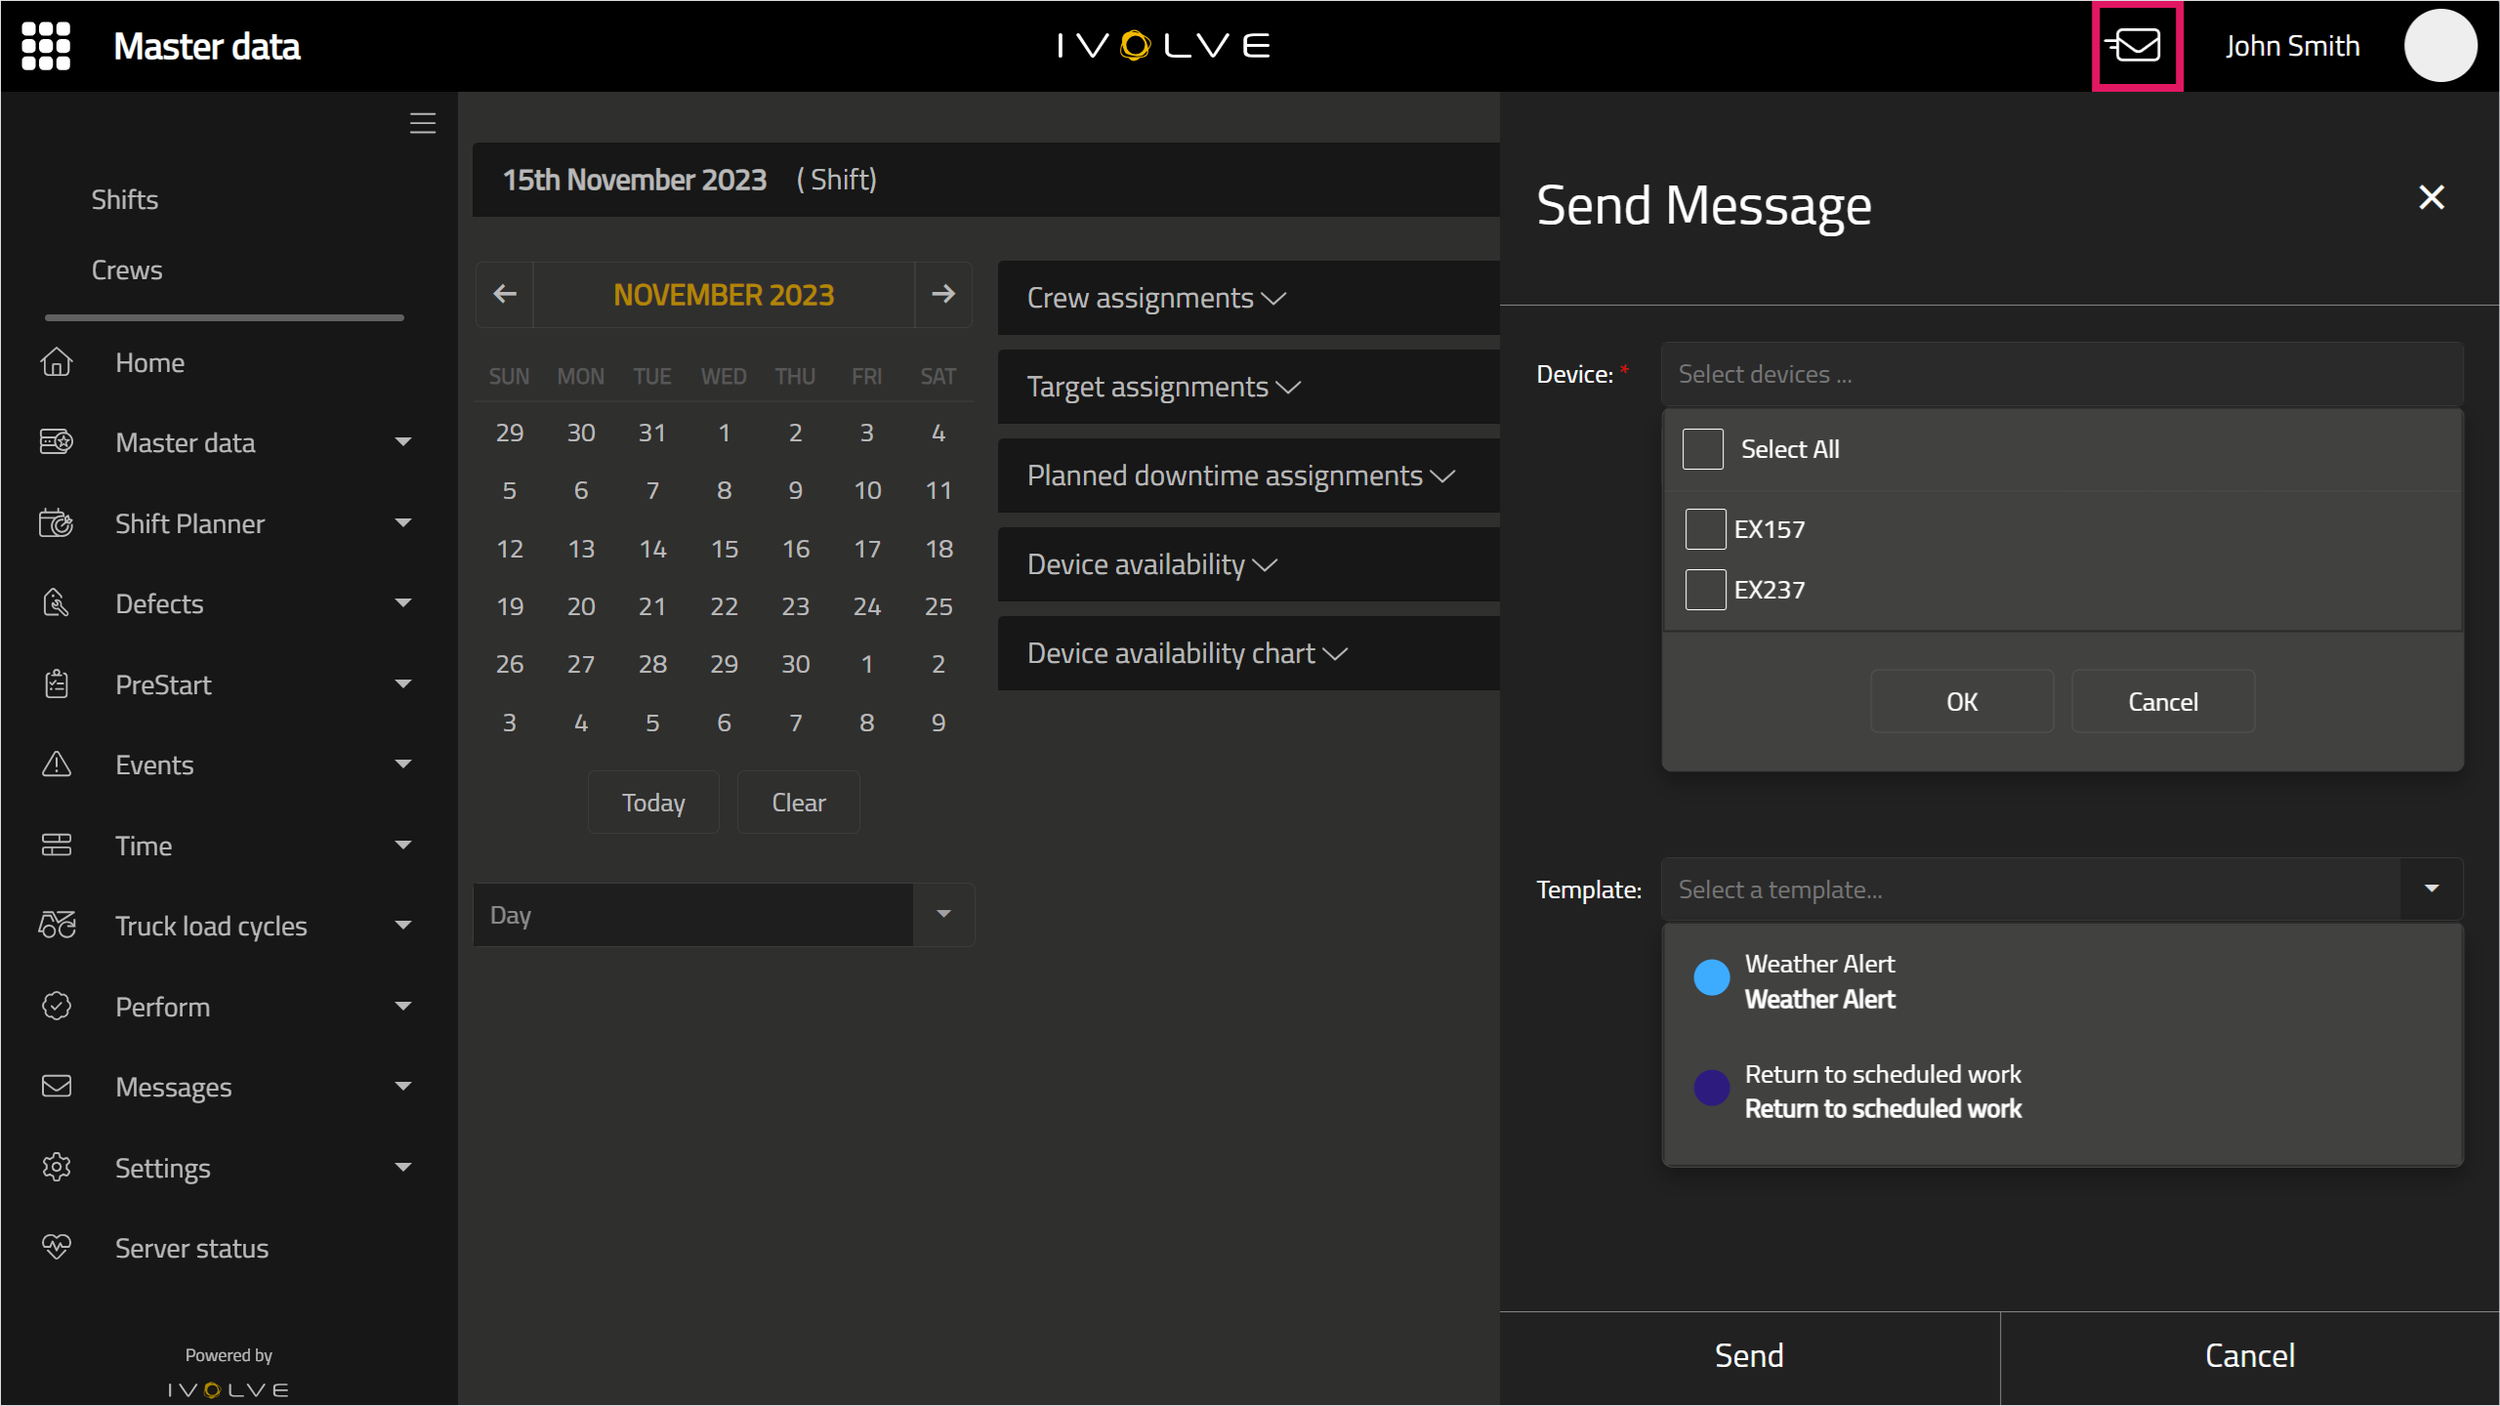
Task: Click the Defects sidebar icon
Action: click(x=57, y=603)
